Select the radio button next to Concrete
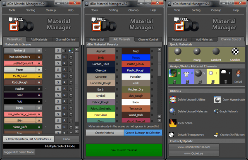The image size is (248, 160). point(117,76)
